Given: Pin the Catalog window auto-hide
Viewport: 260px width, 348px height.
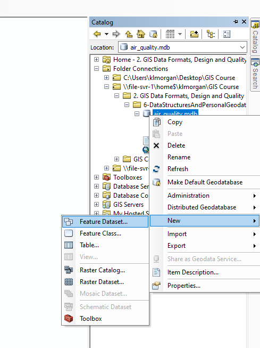Looking at the screenshot, I should (236, 22).
